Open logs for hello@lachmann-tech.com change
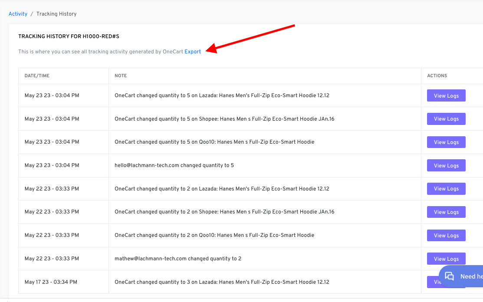Image resolution: width=483 pixels, height=302 pixels. pyautogui.click(x=446, y=166)
